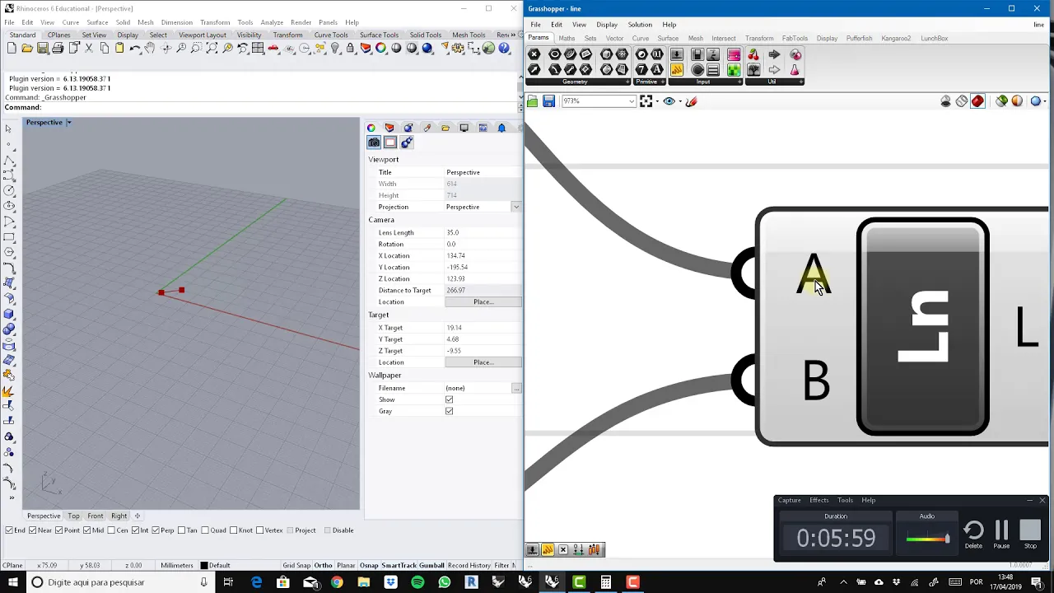Click the Lens Length value field
The image size is (1054, 593).
click(483, 233)
